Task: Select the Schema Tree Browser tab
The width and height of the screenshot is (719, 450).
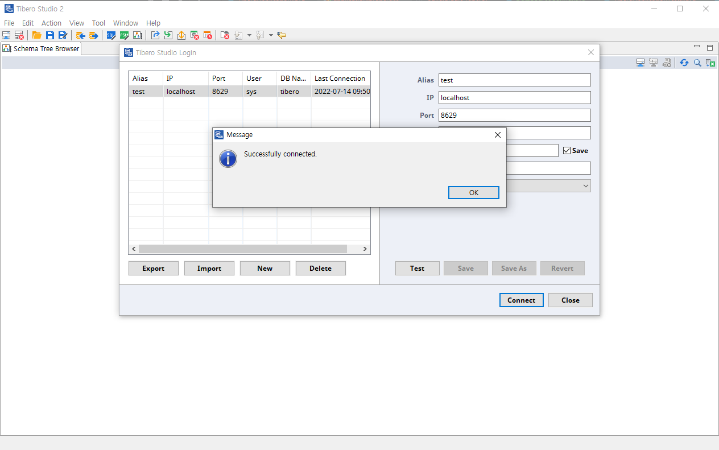Action: click(41, 49)
